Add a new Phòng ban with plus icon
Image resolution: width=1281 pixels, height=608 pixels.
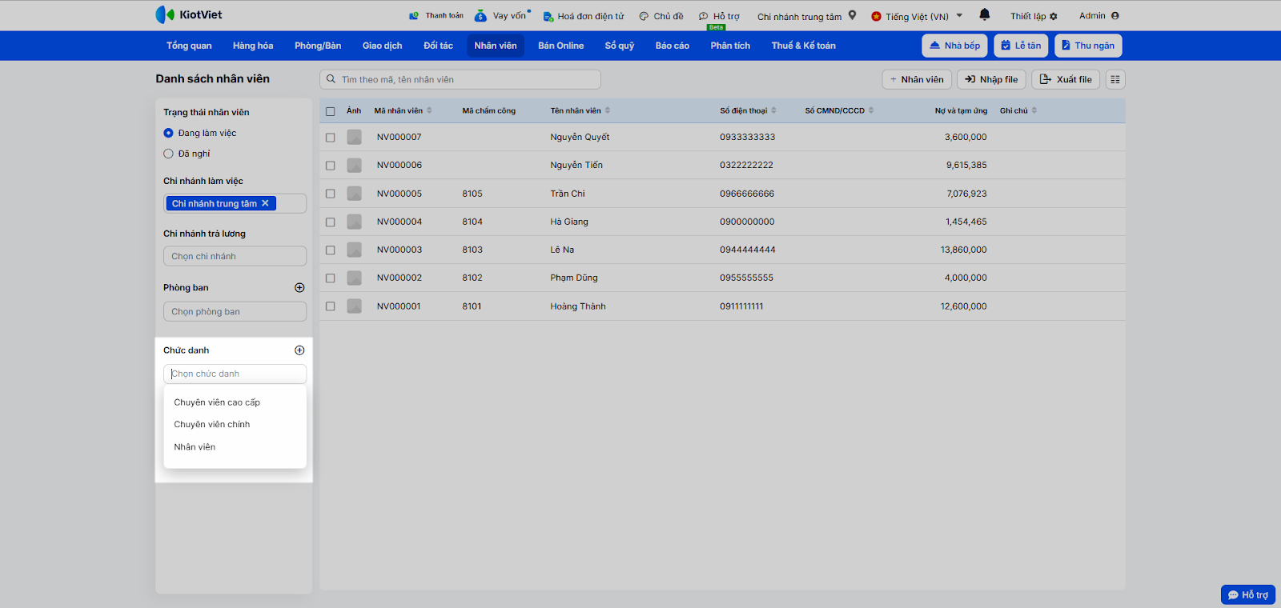click(299, 288)
